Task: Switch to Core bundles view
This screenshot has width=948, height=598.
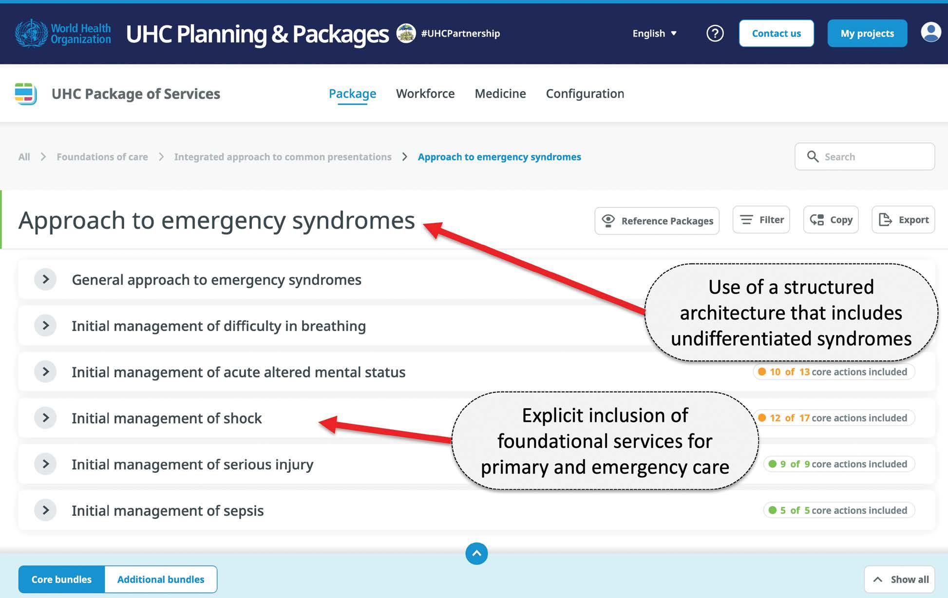Action: pyautogui.click(x=61, y=579)
